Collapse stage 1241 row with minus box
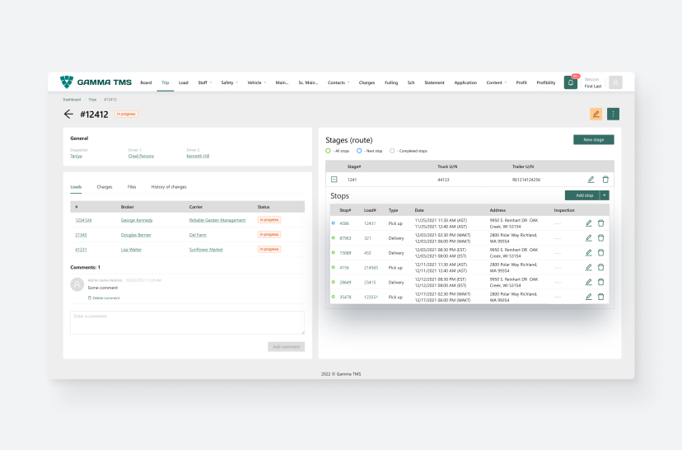 point(334,179)
